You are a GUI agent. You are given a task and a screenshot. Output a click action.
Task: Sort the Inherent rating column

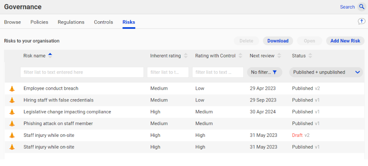click(x=186, y=56)
